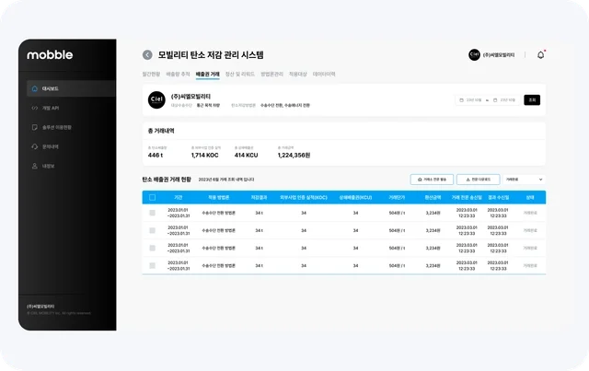Open 대시보드 home icon in sidebar
This screenshot has height=371, width=589.
point(35,88)
